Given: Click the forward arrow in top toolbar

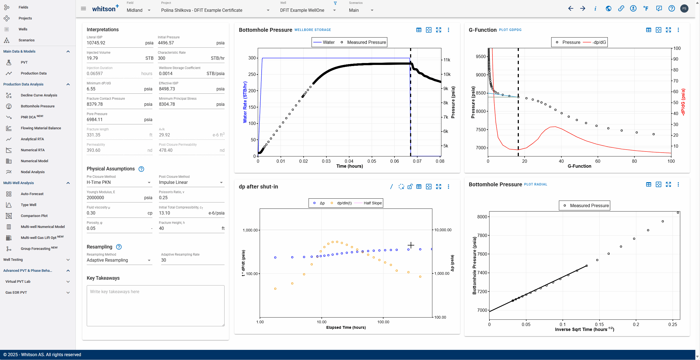Looking at the screenshot, I should coord(583,8).
